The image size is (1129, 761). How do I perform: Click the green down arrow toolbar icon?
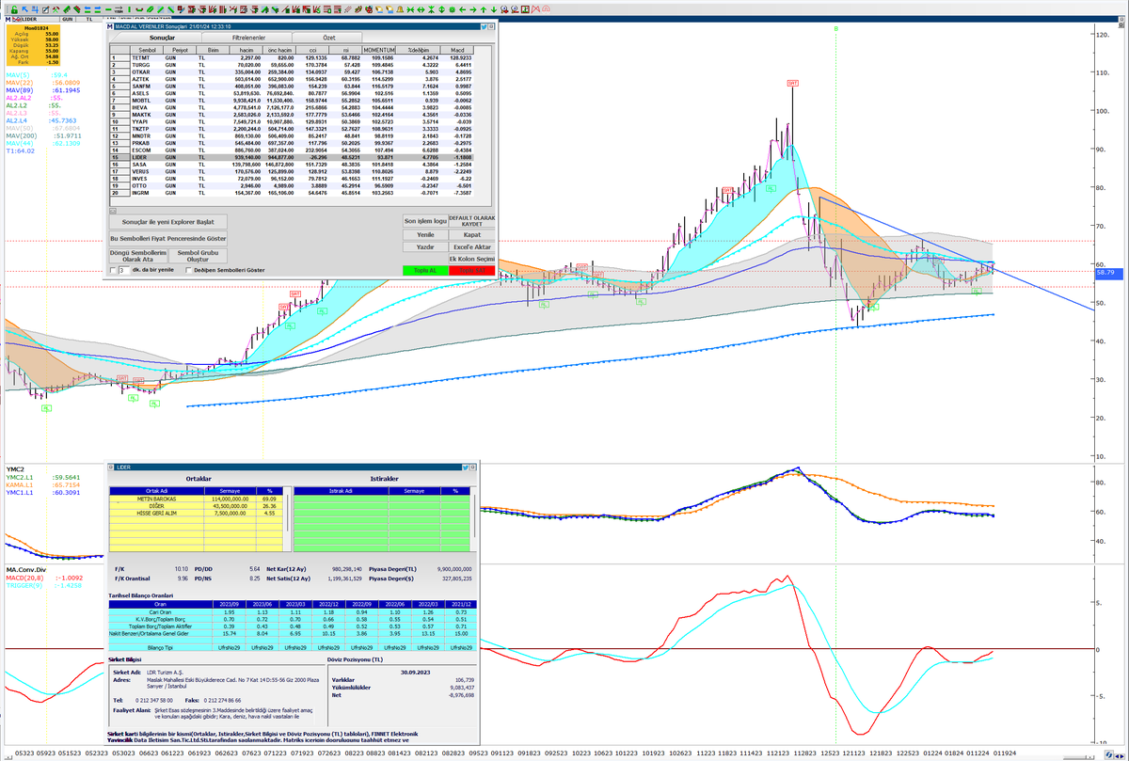[x=494, y=8]
